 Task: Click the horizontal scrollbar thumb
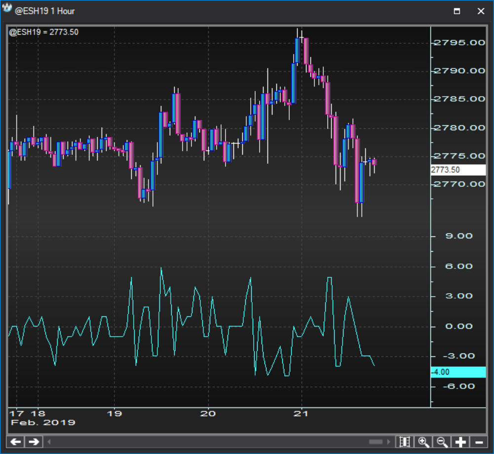tap(376, 442)
